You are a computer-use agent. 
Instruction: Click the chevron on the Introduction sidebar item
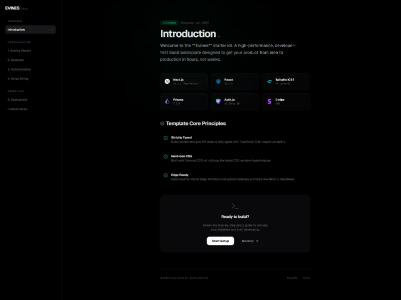click(x=52, y=30)
